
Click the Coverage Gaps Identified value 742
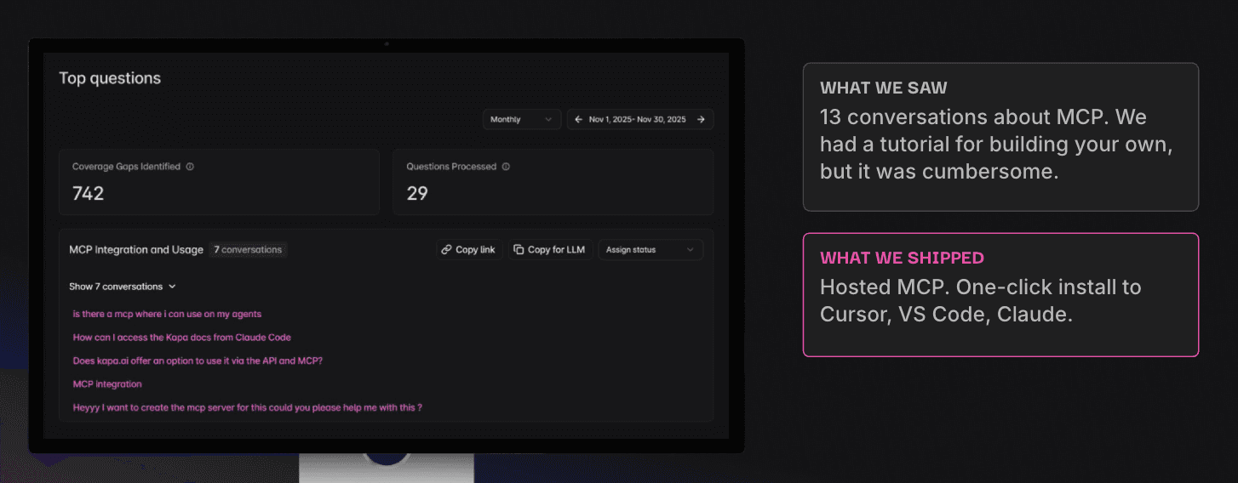pyautogui.click(x=88, y=194)
